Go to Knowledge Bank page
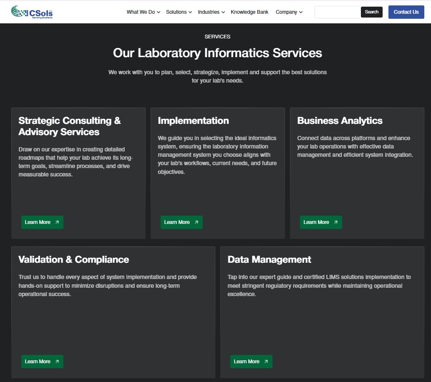 pyautogui.click(x=250, y=12)
